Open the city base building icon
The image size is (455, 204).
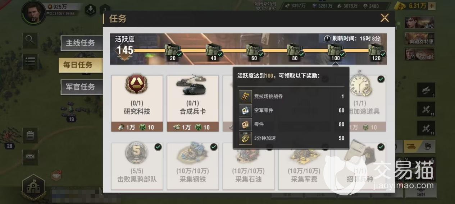pyautogui.click(x=33, y=186)
